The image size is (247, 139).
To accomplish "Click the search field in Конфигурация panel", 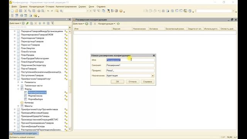I will (x=39, y=27).
